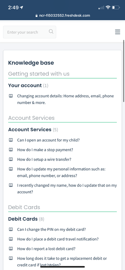Open the hamburger menu icon

point(117,32)
